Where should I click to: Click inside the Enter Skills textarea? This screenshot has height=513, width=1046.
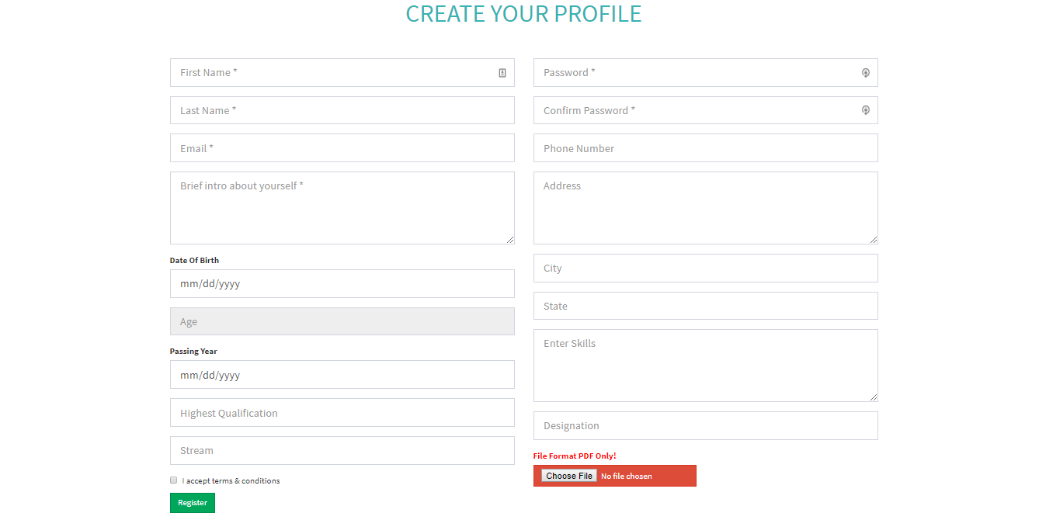tap(705, 366)
